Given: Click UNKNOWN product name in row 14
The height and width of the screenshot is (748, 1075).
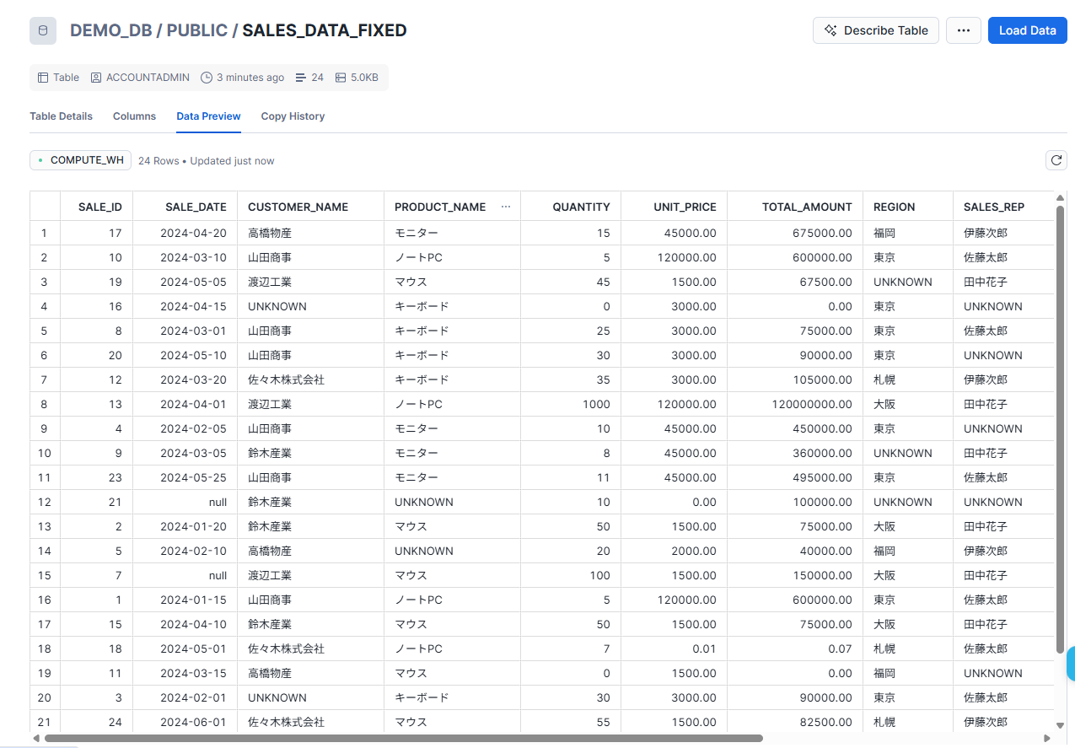Looking at the screenshot, I should point(452,551).
